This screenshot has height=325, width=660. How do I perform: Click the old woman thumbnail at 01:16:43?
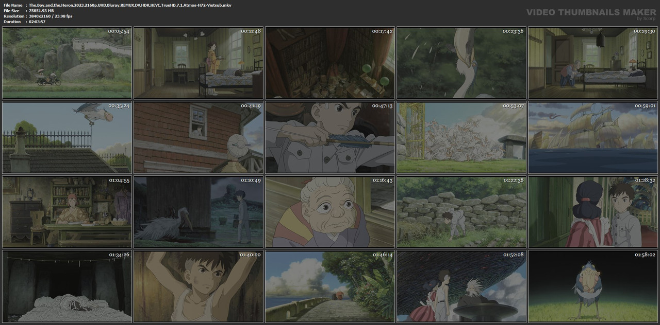point(330,212)
